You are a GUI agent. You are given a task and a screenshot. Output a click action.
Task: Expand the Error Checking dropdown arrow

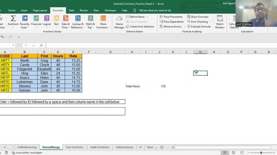(x=211, y=22)
